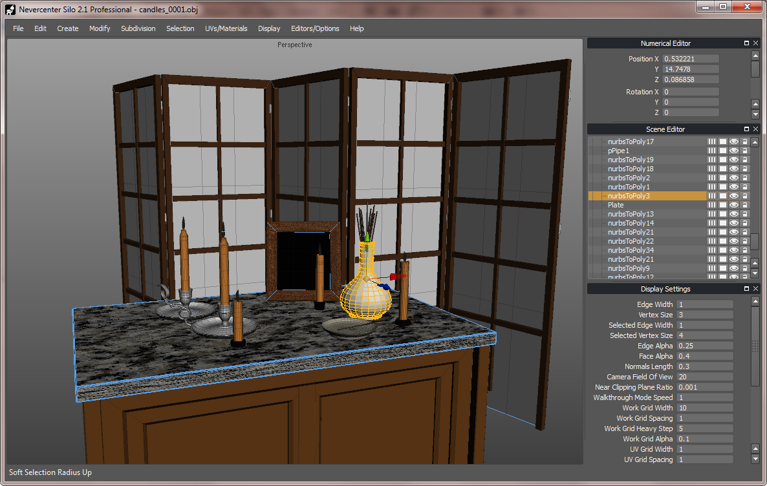Close the Scene Editor panel
This screenshot has width=767, height=486.
pos(755,129)
